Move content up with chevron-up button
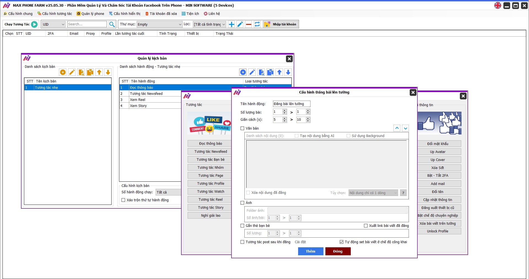 coord(397,128)
